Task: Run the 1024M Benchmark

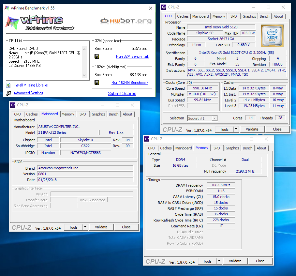Action: click(x=130, y=83)
